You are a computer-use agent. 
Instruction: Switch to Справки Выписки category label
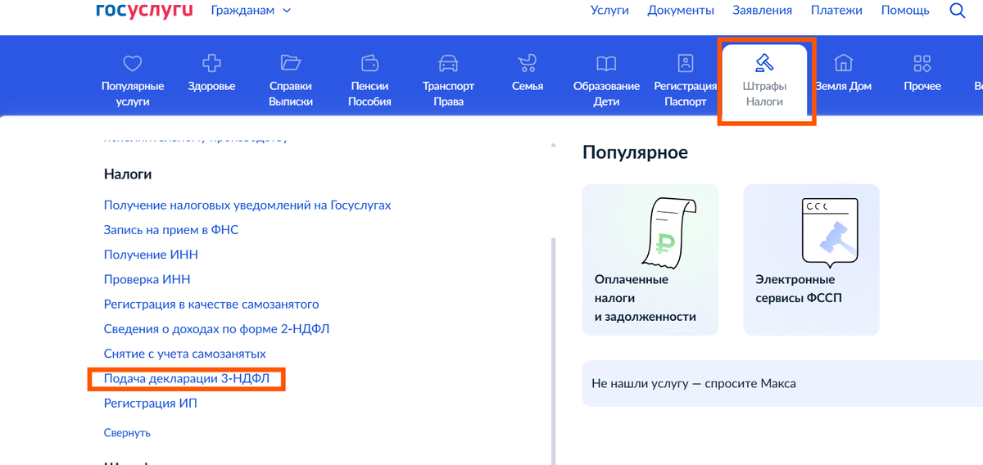pos(291,94)
